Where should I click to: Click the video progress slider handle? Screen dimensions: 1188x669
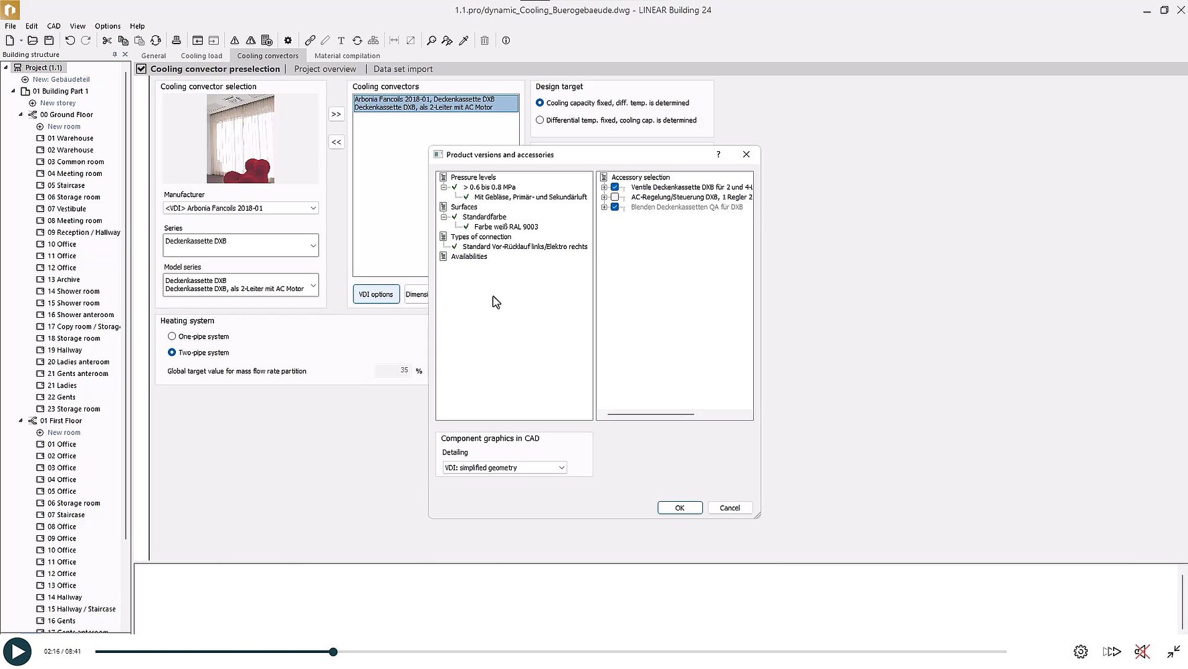coord(333,652)
